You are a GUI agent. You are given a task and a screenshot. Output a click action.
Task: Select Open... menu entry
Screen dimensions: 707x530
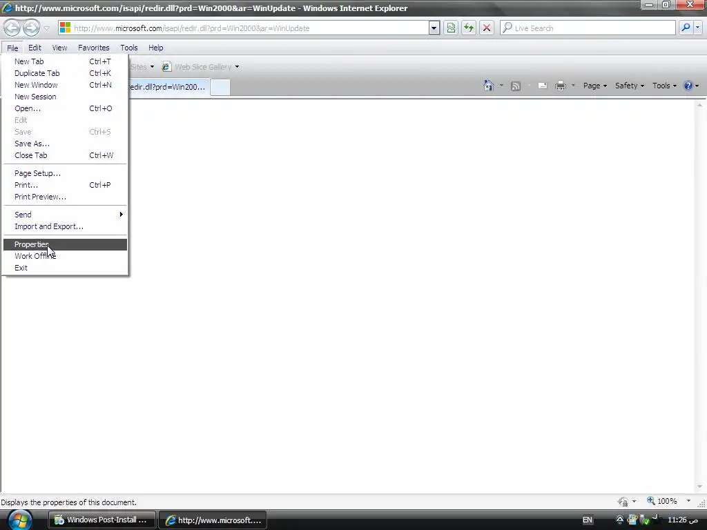66,108
